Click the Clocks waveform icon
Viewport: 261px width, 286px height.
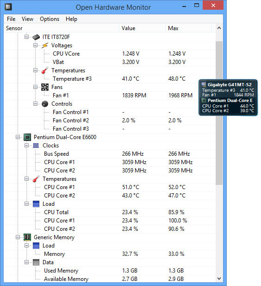click(36, 146)
